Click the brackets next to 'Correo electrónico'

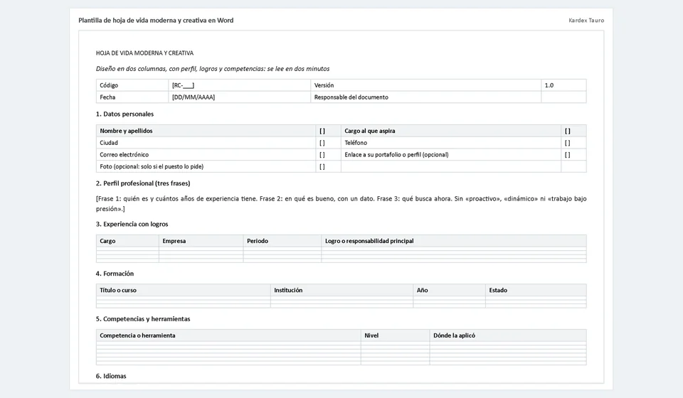point(322,154)
